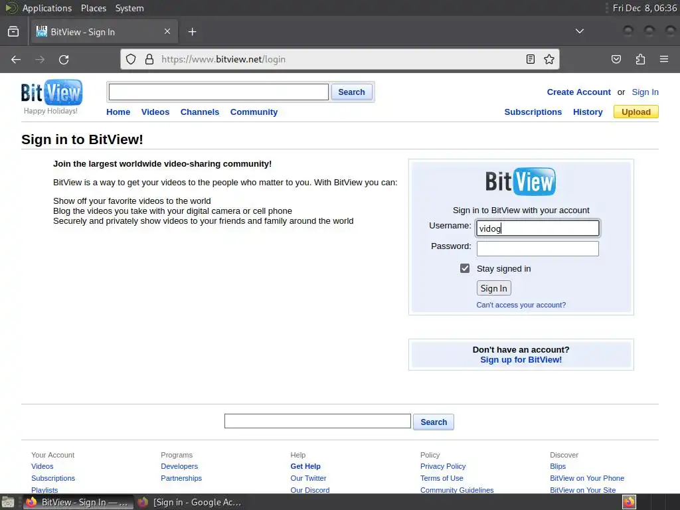Viewport: 680px width, 510px height.
Task: Click Sign up for BitView link
Action: click(x=521, y=359)
